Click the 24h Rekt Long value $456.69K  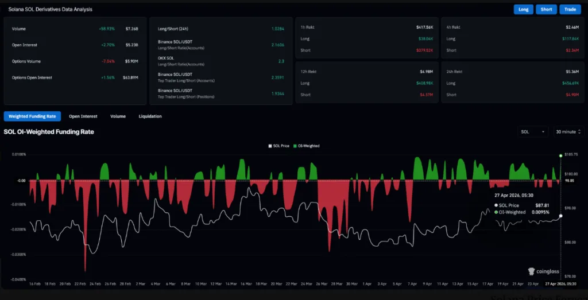pos(571,83)
